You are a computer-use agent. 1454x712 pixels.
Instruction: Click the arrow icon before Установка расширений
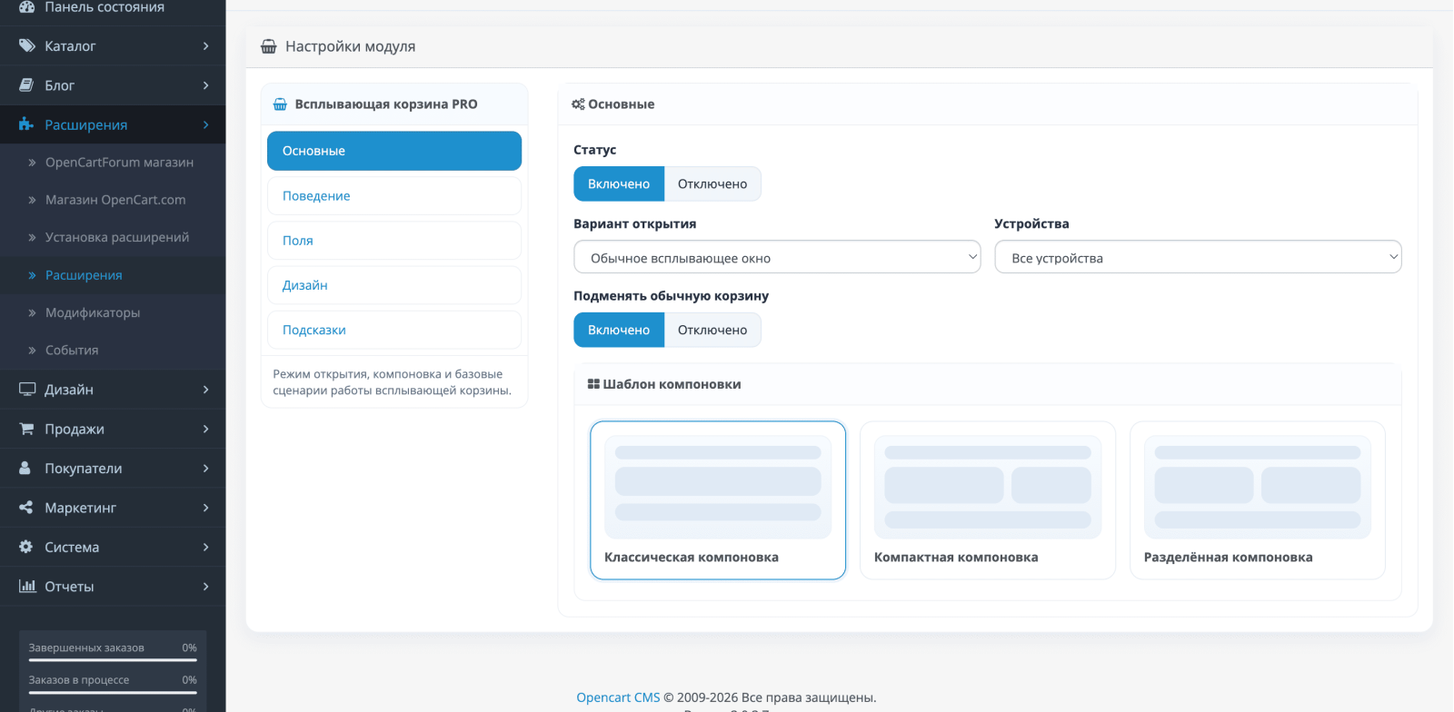32,237
